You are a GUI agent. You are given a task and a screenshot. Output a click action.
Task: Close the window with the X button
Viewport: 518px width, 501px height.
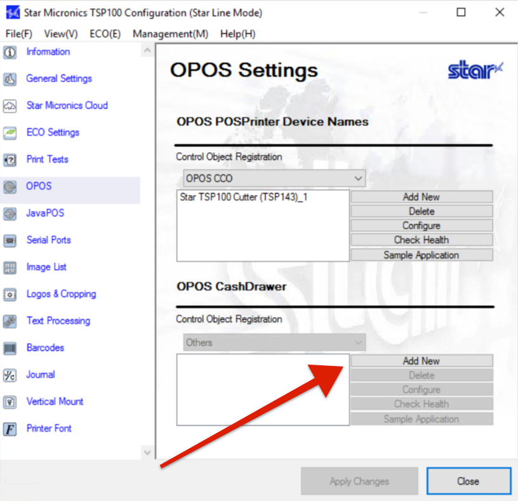tap(500, 13)
